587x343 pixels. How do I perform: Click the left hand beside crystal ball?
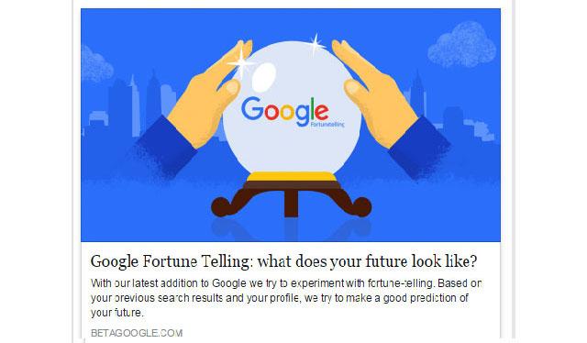coord(210,94)
